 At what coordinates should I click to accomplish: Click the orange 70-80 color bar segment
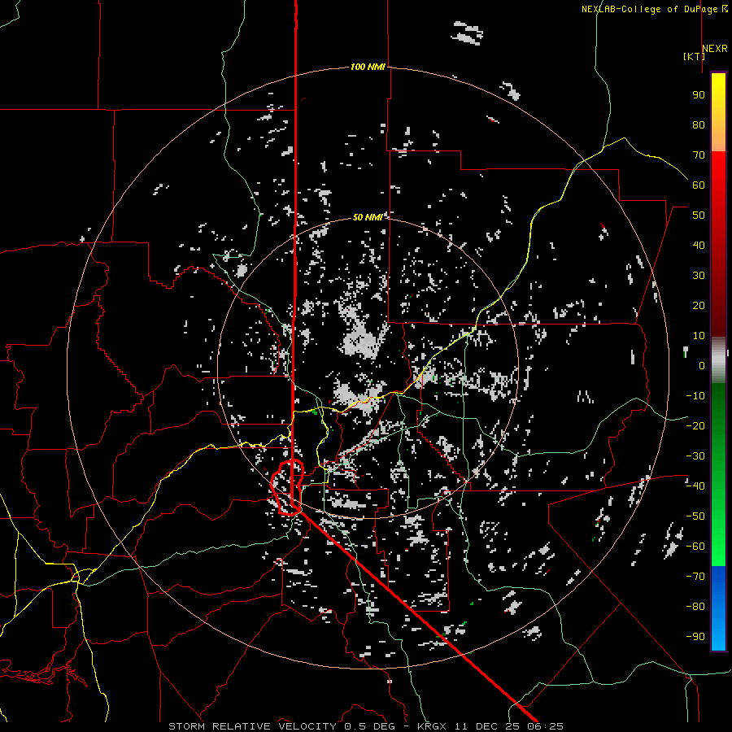[x=718, y=137]
